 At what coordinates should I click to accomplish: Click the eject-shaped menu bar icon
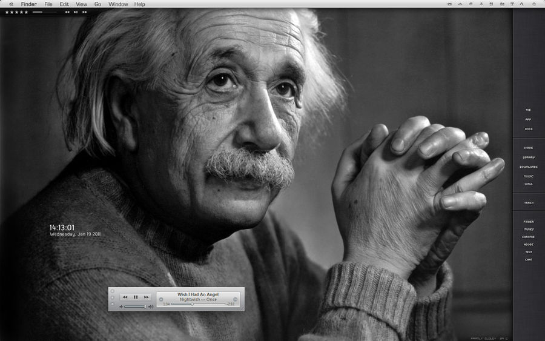[460, 4]
